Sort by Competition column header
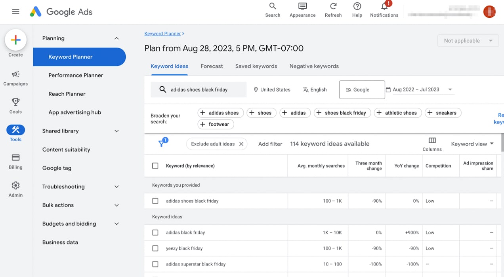504x277 pixels. click(438, 166)
